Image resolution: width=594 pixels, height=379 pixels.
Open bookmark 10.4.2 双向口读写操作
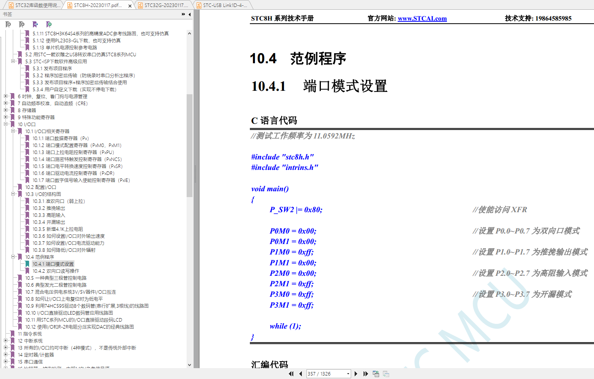[56, 271]
